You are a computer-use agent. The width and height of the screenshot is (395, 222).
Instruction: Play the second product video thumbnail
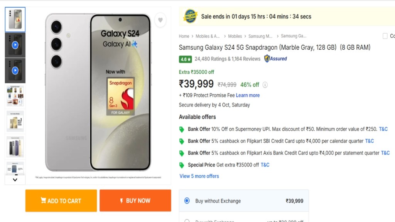(x=15, y=71)
